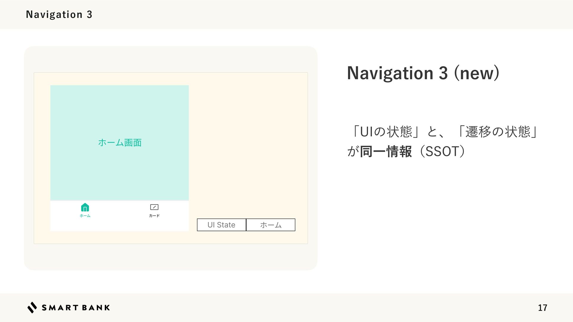Click the ホーム state value box
The width and height of the screenshot is (573, 322).
(271, 225)
